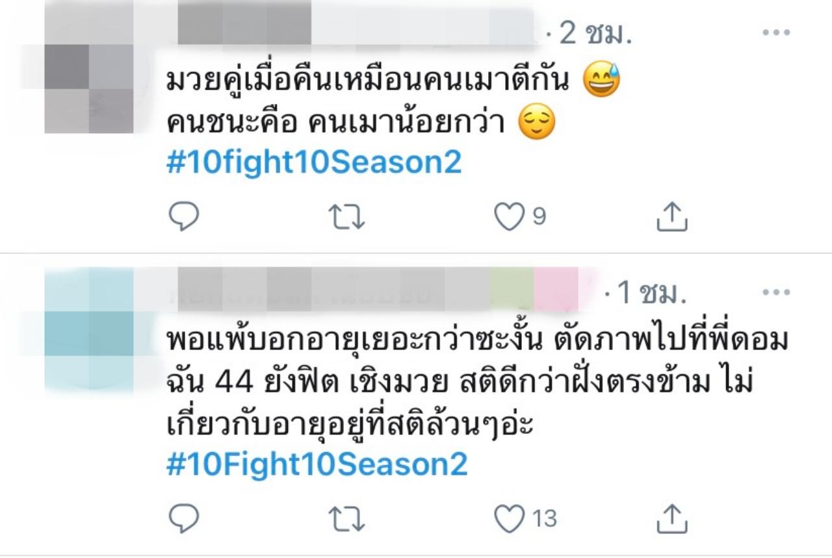
Task: Open hashtag #10fight10Season2 in first tweet
Action: click(314, 163)
